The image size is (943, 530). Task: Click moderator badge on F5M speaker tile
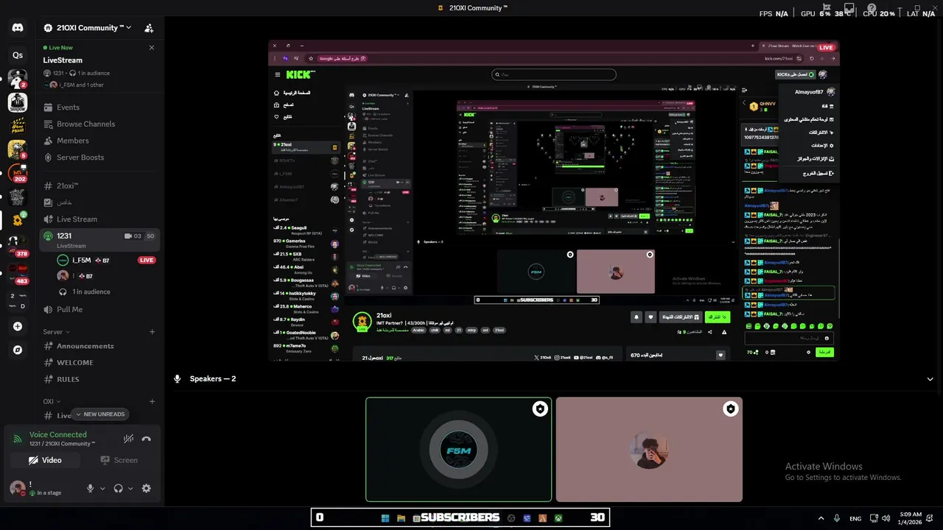pyautogui.click(x=540, y=409)
